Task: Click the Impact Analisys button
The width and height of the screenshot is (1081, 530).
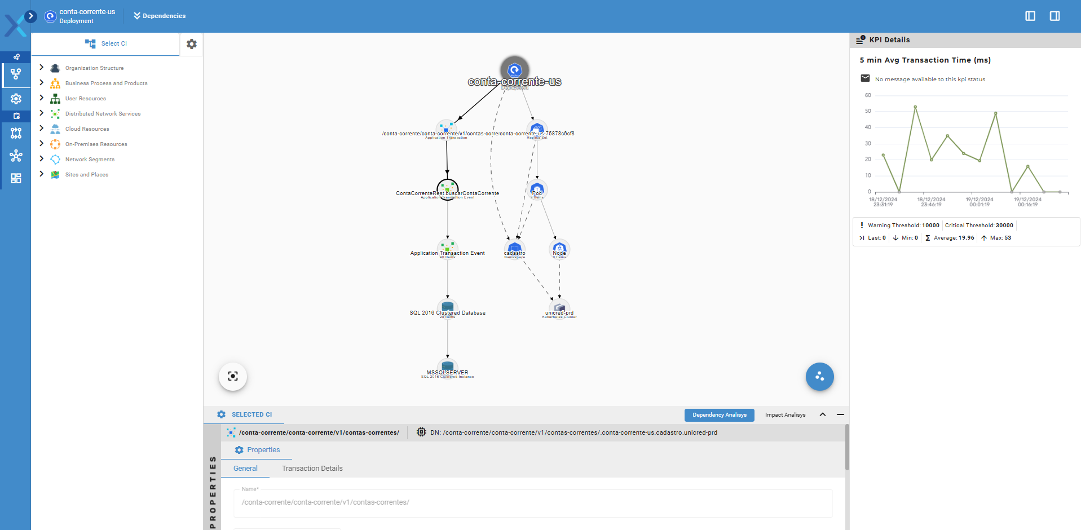Action: [785, 415]
